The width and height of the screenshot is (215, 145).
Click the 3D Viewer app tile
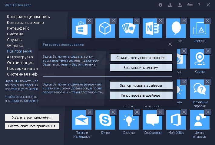click(105, 28)
